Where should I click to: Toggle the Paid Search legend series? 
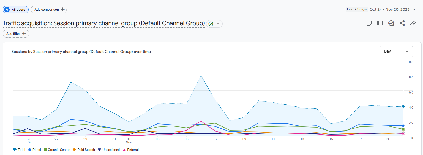[84, 150]
